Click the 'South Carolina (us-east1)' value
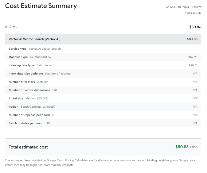The height and width of the screenshot is (173, 207). click(x=38, y=107)
